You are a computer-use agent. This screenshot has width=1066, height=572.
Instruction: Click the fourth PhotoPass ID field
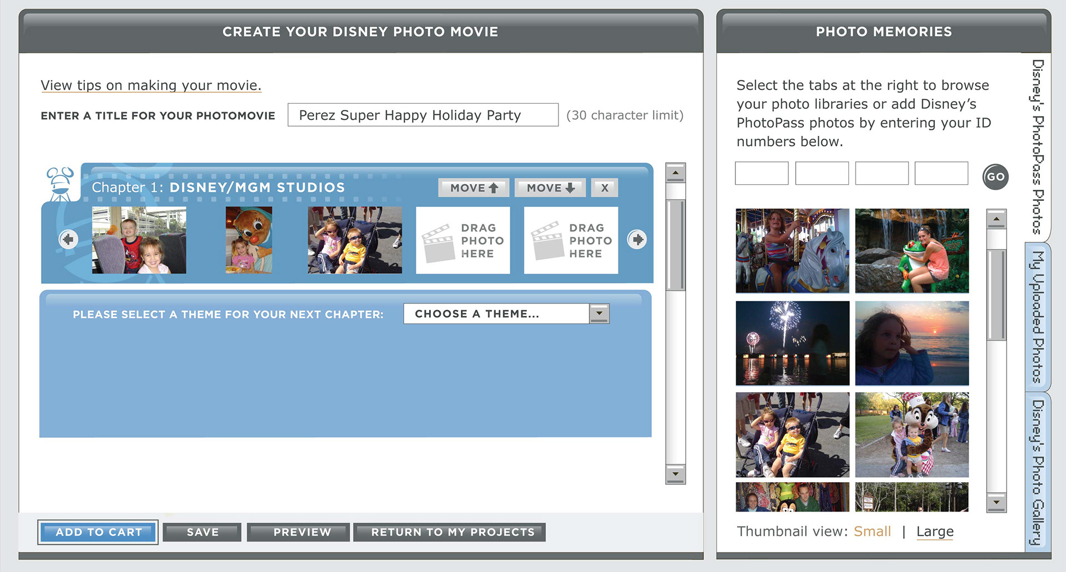coord(942,173)
